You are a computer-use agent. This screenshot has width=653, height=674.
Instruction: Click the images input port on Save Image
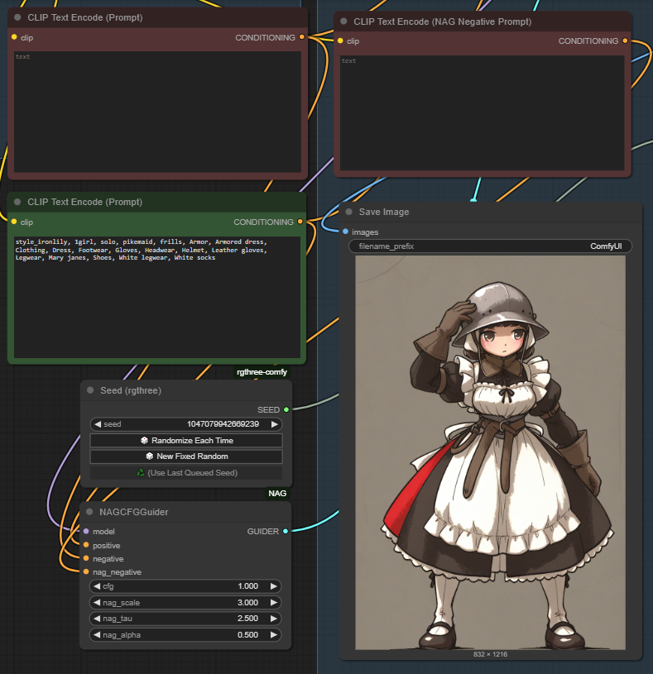(x=345, y=232)
